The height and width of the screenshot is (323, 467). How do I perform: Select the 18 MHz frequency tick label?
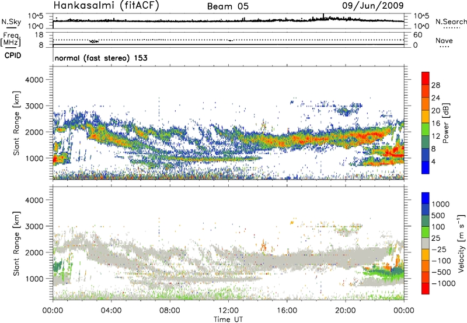click(x=39, y=35)
